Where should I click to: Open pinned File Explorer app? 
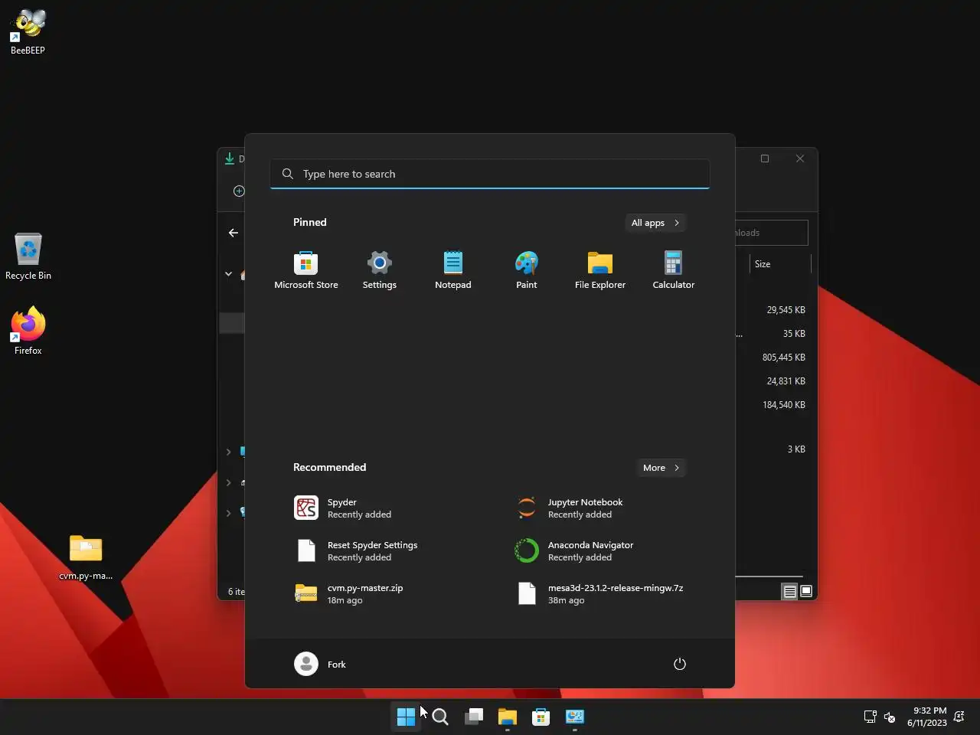pos(600,270)
